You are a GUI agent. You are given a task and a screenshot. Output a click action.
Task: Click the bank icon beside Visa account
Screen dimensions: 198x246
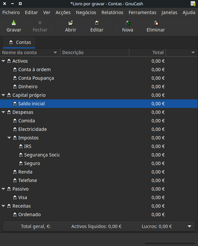15,197
